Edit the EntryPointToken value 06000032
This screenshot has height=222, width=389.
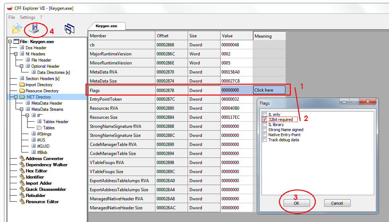coord(237,99)
